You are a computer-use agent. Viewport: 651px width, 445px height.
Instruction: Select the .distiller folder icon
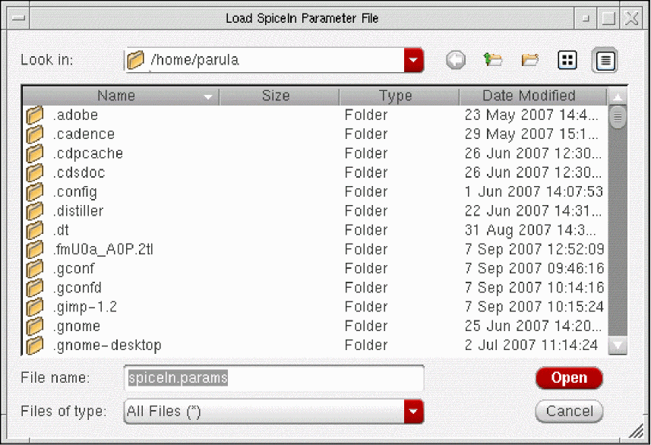click(x=35, y=211)
